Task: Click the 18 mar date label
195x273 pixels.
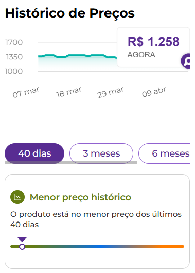Action: (68, 92)
